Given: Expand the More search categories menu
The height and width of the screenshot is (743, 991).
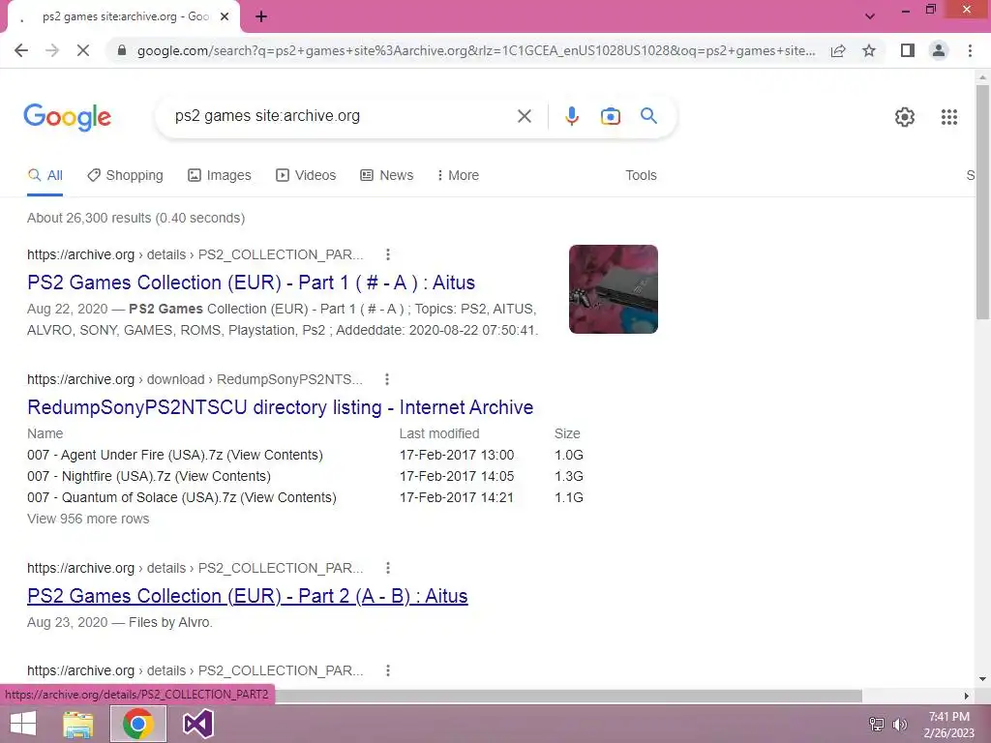Looking at the screenshot, I should (x=458, y=176).
